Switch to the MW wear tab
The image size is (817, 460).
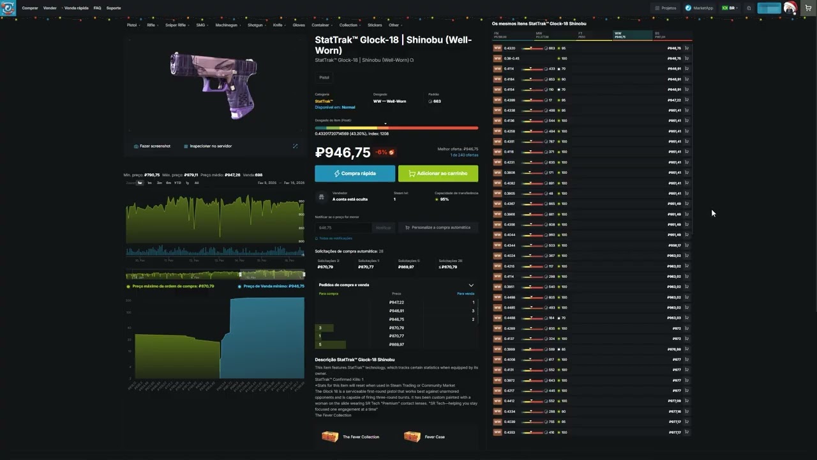pyautogui.click(x=555, y=34)
